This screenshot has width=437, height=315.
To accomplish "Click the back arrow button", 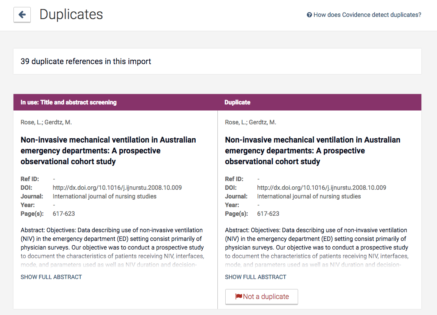I will pyautogui.click(x=22, y=15).
